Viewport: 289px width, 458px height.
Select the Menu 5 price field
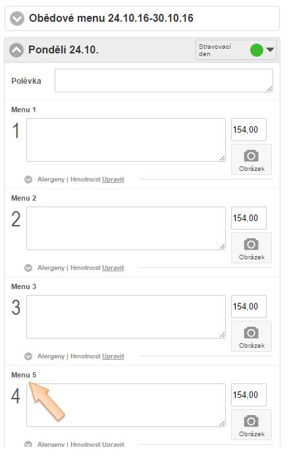click(x=249, y=395)
